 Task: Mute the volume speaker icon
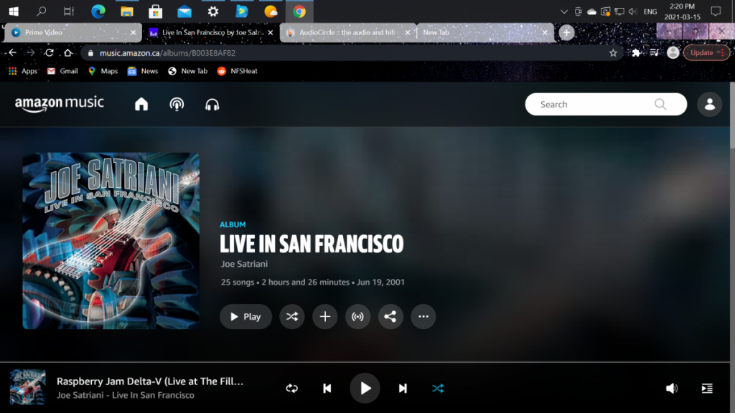[671, 389]
